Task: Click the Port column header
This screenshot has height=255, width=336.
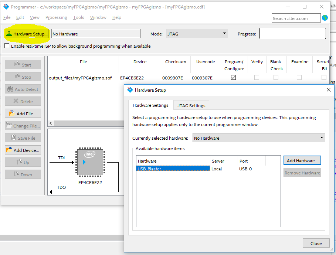Action: 252,161
